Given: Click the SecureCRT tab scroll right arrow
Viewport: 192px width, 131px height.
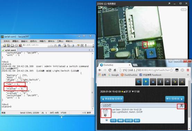Looking at the screenshot, I should pyautogui.click(x=92, y=50).
